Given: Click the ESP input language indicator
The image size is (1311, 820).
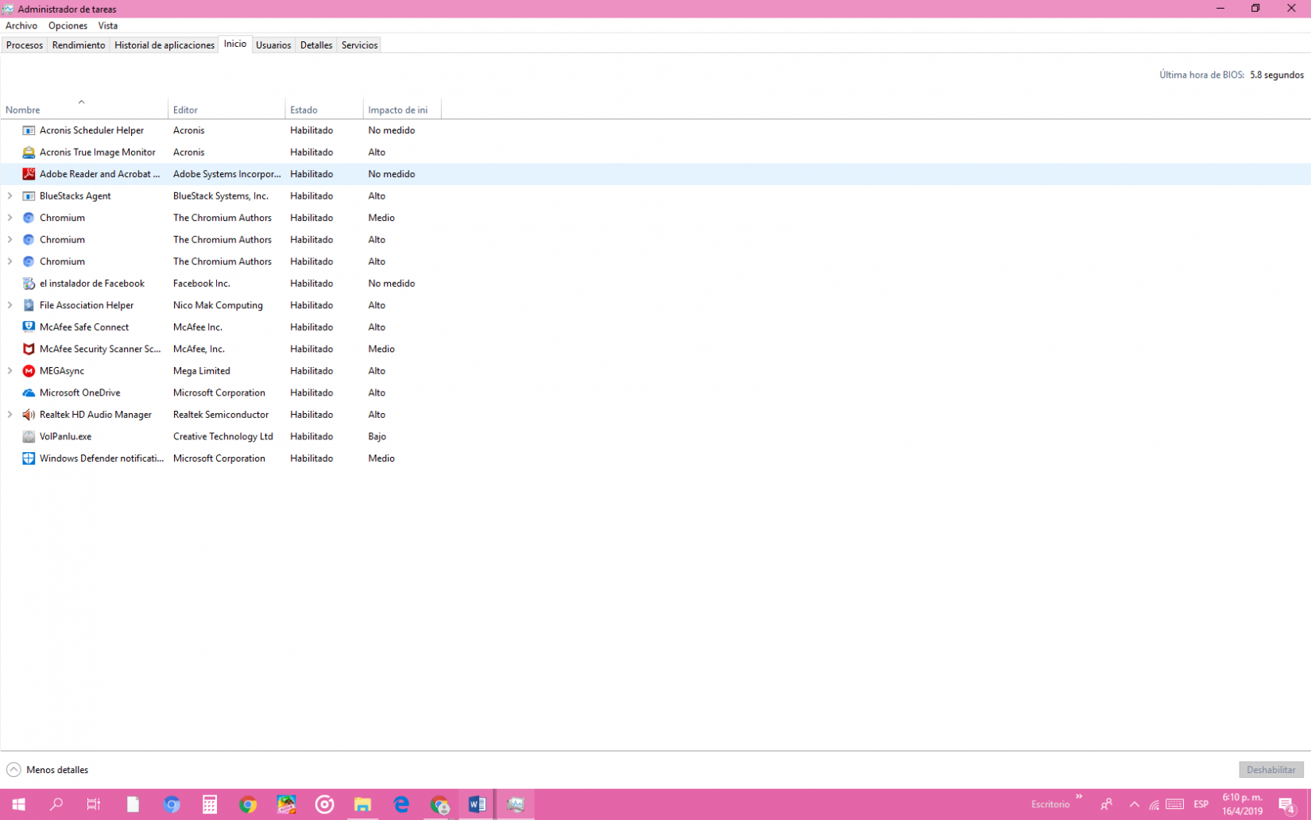Looking at the screenshot, I should coord(1201,804).
